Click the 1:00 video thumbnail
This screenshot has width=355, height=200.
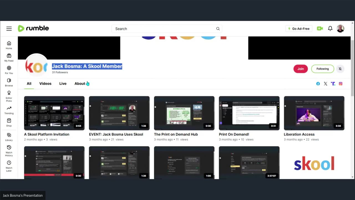click(x=184, y=162)
